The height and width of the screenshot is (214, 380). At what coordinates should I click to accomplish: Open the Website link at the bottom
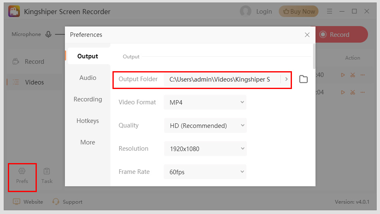pyautogui.click(x=28, y=202)
